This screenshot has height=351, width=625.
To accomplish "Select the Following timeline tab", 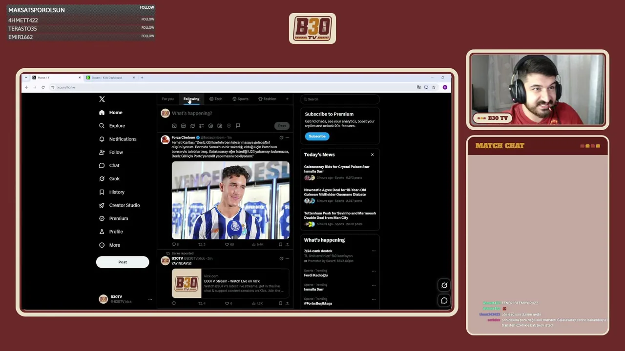I will pyautogui.click(x=191, y=99).
